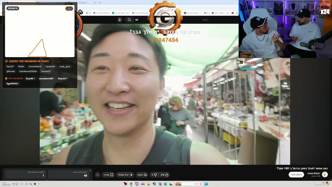Open Steam from the taskbar

coord(154,184)
